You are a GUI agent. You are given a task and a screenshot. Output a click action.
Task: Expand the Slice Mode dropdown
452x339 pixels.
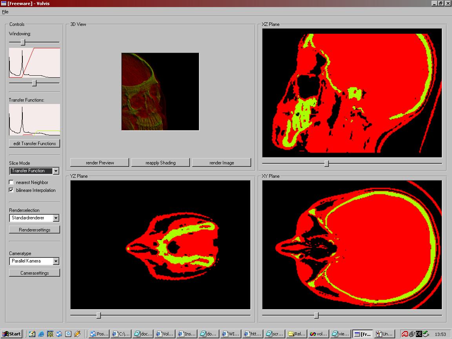56,171
